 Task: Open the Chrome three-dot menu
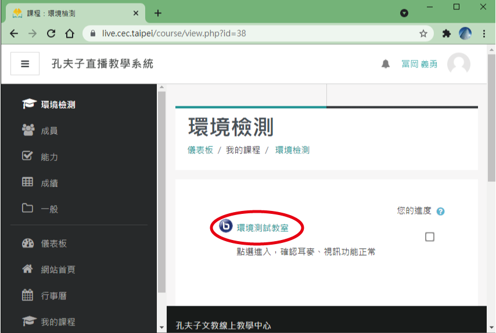pos(484,34)
